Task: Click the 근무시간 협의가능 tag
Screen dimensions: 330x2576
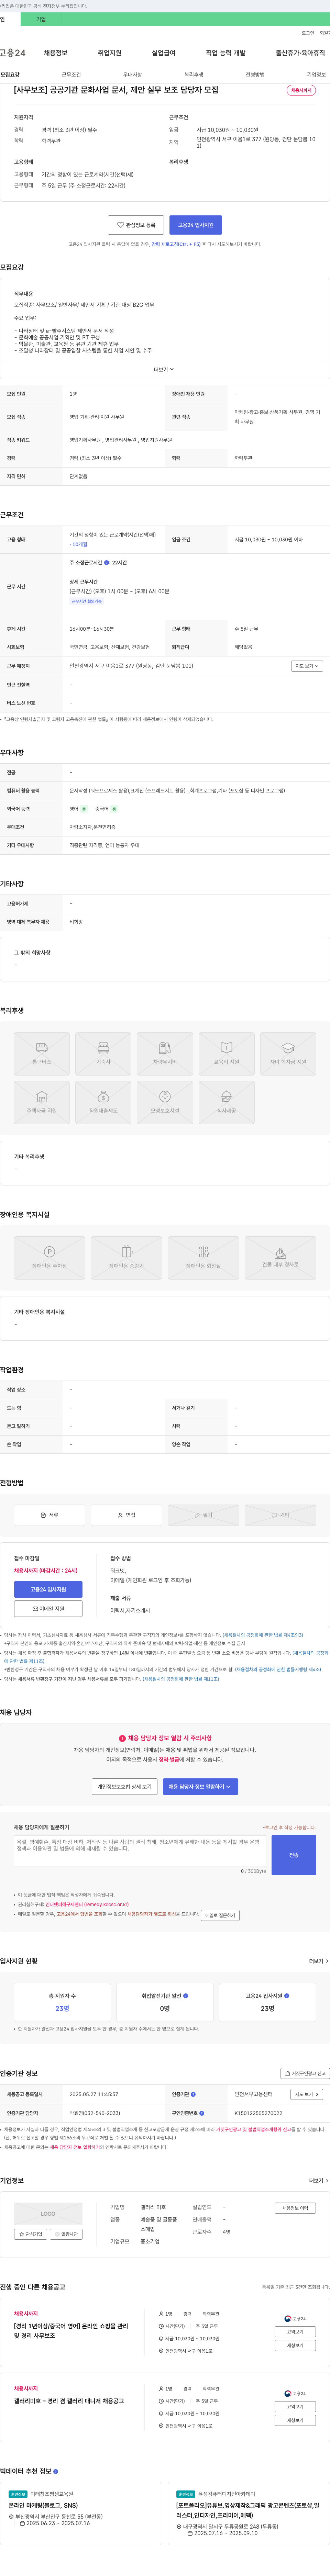Action: click(x=87, y=601)
